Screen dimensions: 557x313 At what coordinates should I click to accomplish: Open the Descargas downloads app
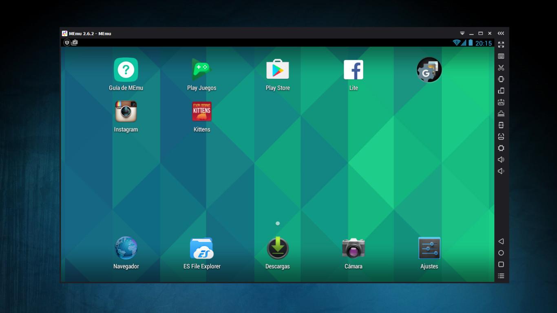click(278, 248)
